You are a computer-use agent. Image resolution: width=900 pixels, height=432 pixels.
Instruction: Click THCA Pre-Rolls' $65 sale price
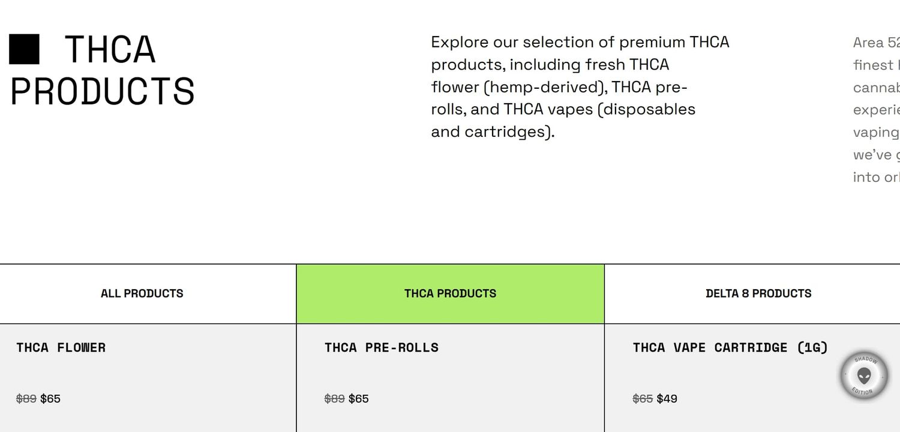[359, 398]
